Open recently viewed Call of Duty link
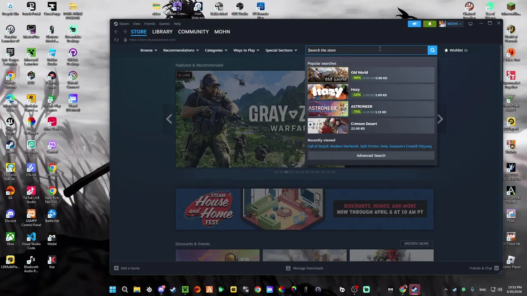This screenshot has width=527, height=296. [333, 146]
